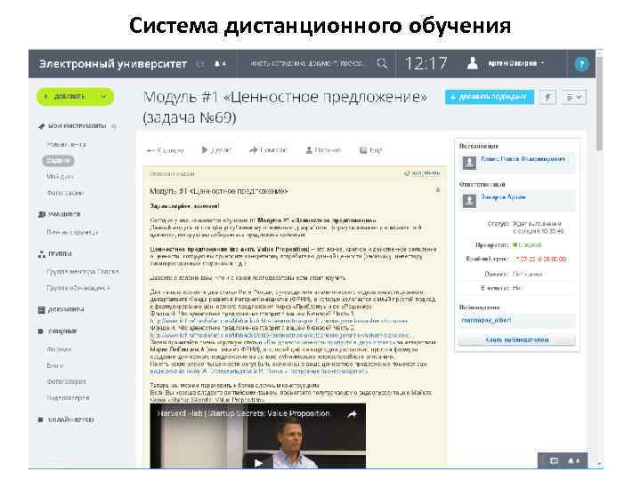Click the 'Документы' section icon
641x480 pixels.
(41, 310)
